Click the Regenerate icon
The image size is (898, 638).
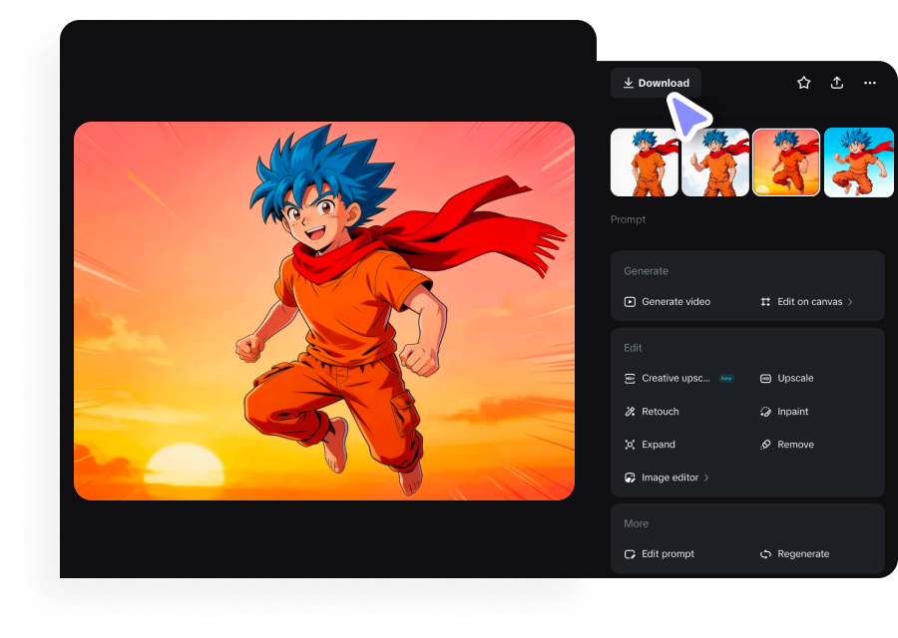click(x=766, y=553)
